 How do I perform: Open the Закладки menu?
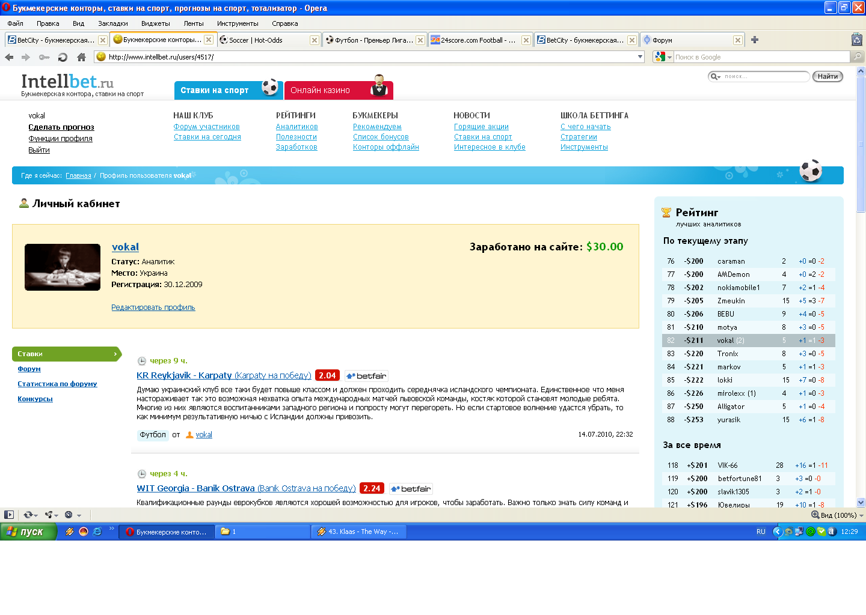tap(113, 23)
